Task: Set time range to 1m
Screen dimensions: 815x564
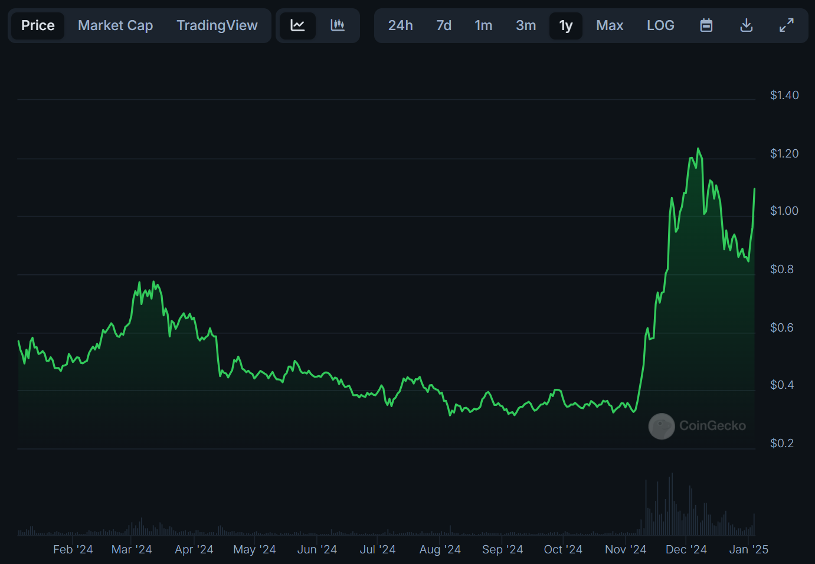Action: click(x=484, y=25)
